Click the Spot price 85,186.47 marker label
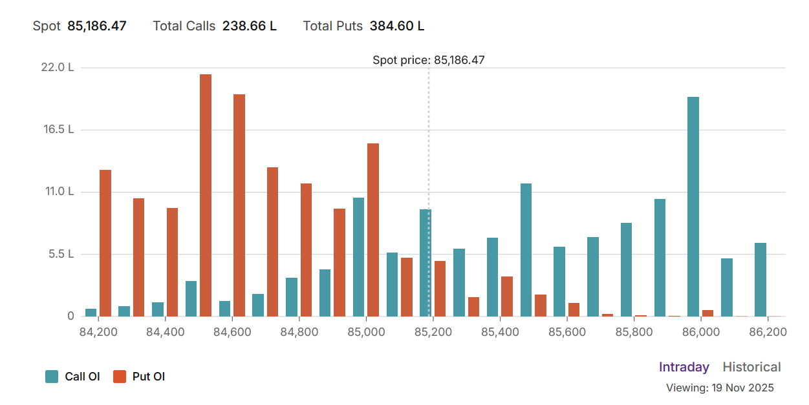The height and width of the screenshot is (405, 809). click(428, 60)
